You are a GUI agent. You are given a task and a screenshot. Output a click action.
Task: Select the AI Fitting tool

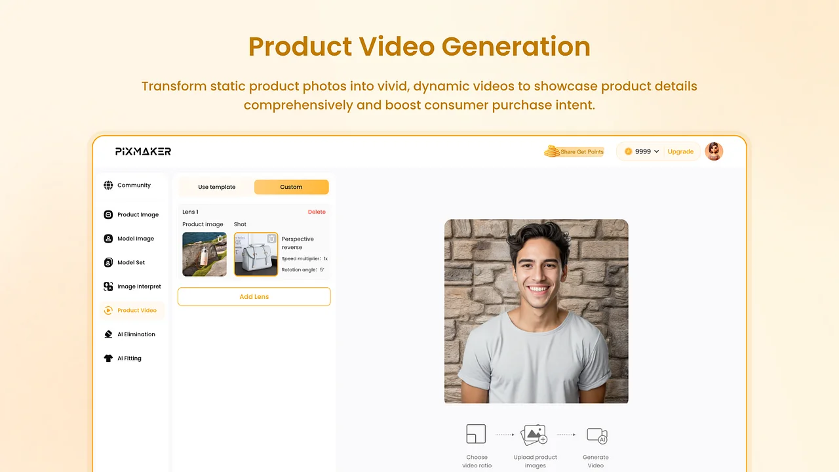(129, 358)
